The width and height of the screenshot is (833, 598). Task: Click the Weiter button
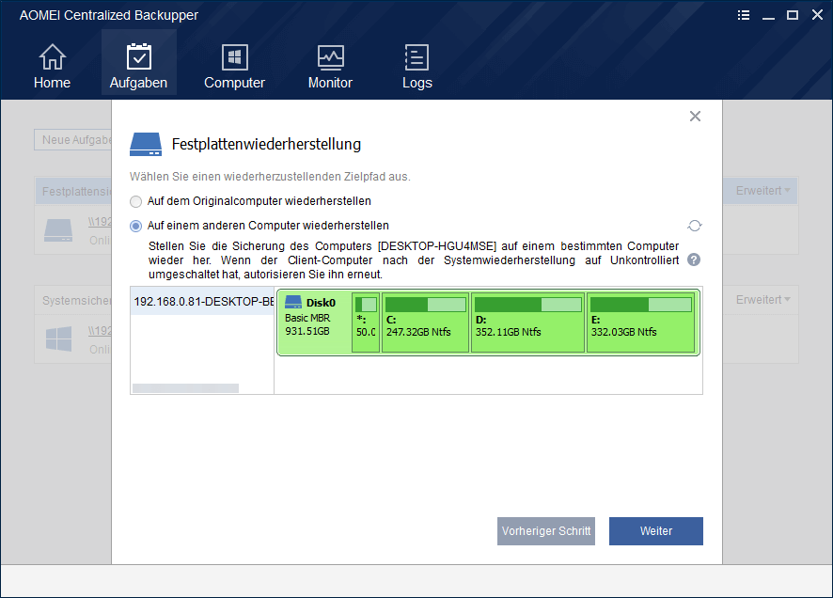[x=656, y=531]
